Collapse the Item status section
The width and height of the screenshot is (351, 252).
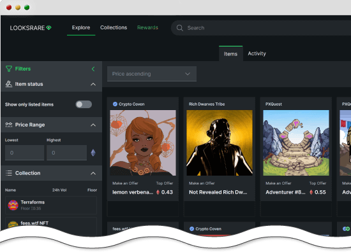point(93,85)
